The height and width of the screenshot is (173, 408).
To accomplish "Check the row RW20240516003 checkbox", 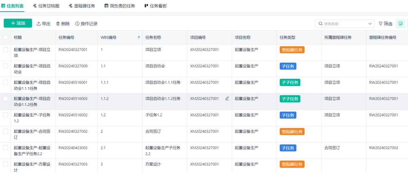I will click(5, 99).
